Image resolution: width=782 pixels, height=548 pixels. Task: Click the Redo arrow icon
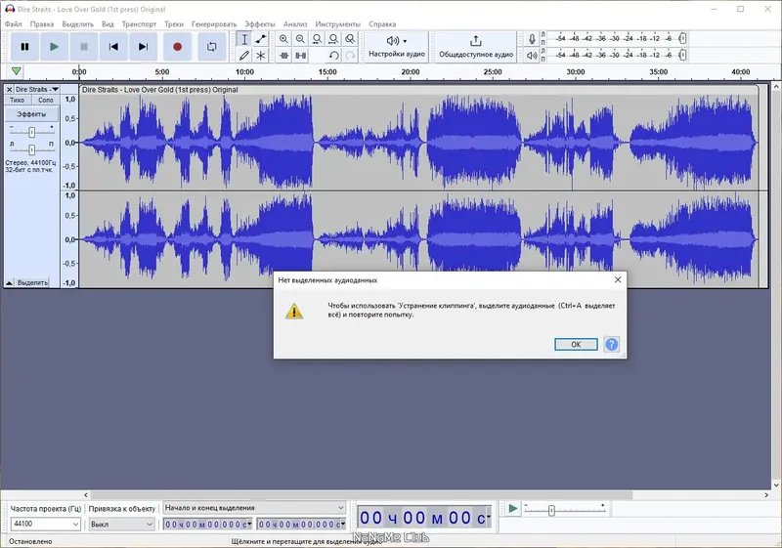(350, 56)
